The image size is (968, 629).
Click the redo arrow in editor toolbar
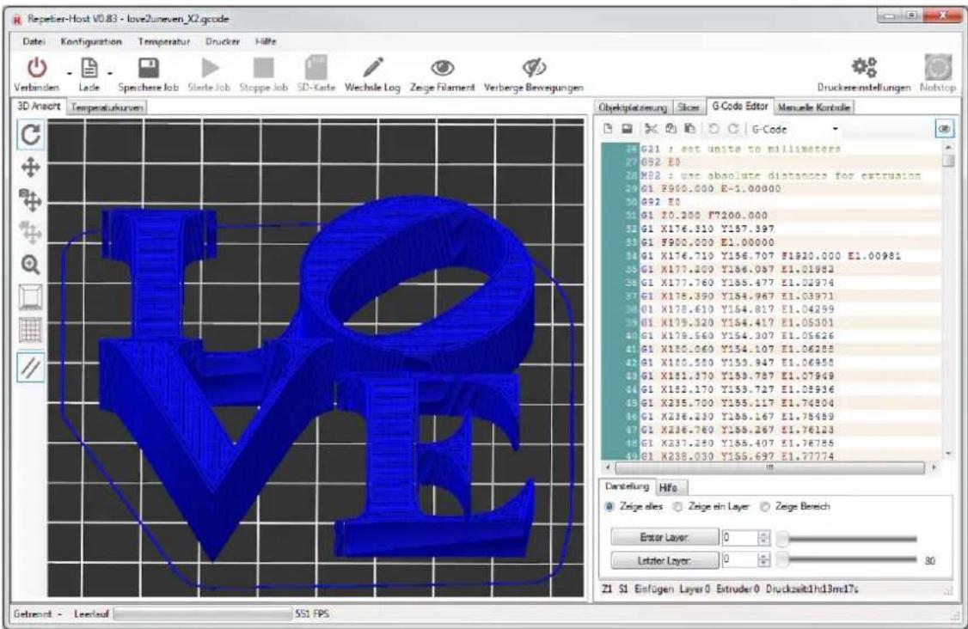coord(732,128)
